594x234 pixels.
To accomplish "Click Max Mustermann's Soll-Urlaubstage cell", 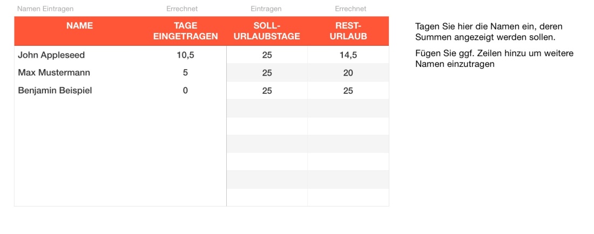I will coord(267,73).
